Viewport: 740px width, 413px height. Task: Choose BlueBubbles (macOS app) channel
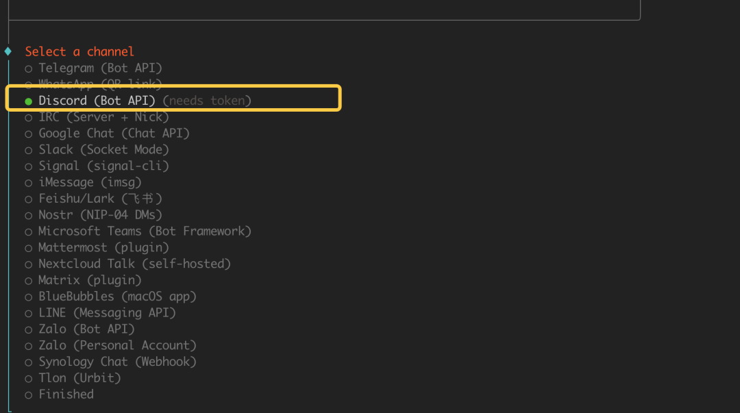pos(117,297)
